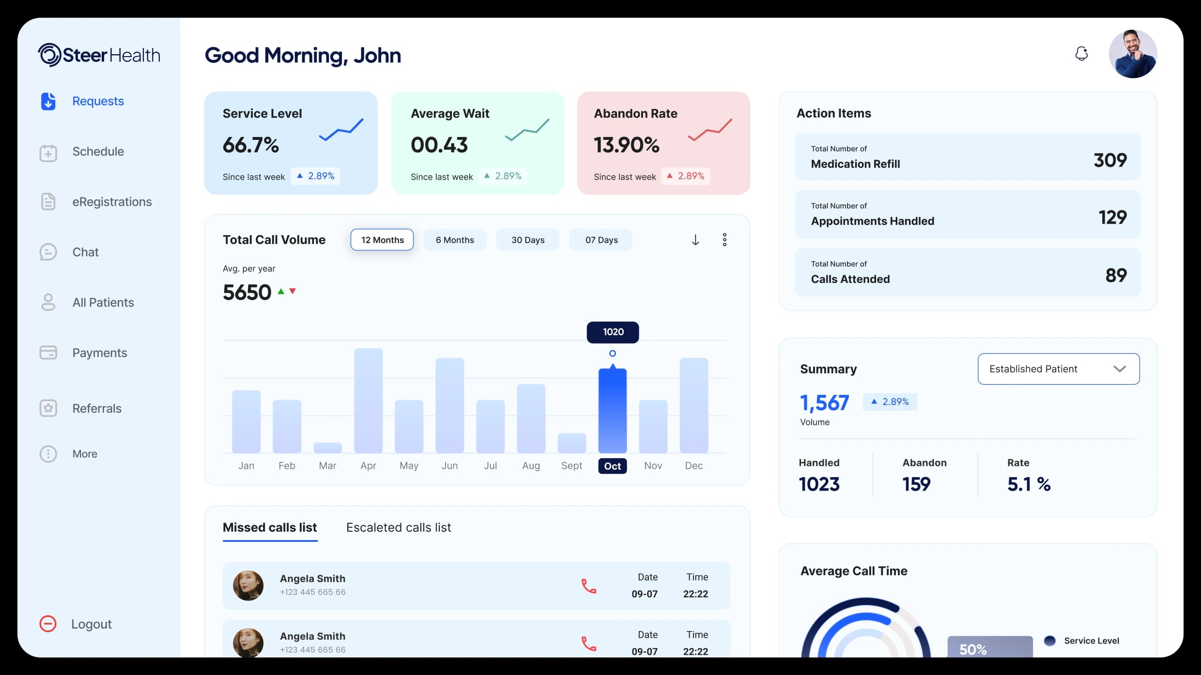1201x675 pixels.
Task: Click the Referrals star icon
Action: coord(48,408)
